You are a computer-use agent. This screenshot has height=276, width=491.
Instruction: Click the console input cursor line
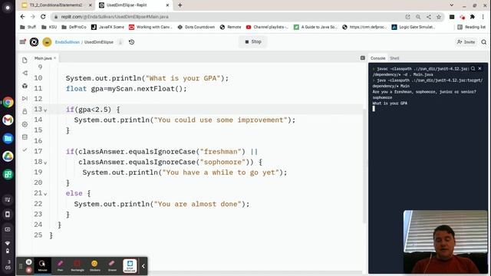[x=374, y=109]
